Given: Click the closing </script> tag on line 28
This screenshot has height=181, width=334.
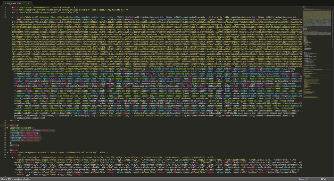Looking at the screenshot, I should click(x=77, y=175).
